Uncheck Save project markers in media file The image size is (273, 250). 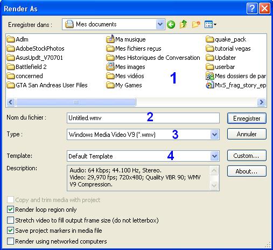[x=10, y=231]
